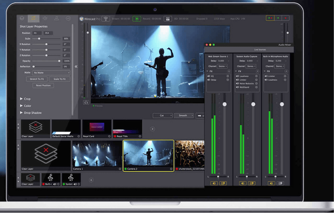
Task: Open Channel dropdown for Built-in Microphone Audio
Action: 280,66
